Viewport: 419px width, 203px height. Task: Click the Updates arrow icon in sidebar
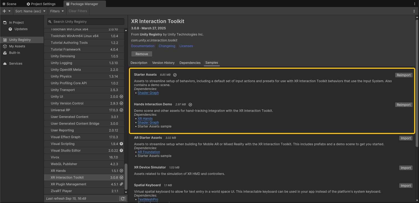point(10,29)
